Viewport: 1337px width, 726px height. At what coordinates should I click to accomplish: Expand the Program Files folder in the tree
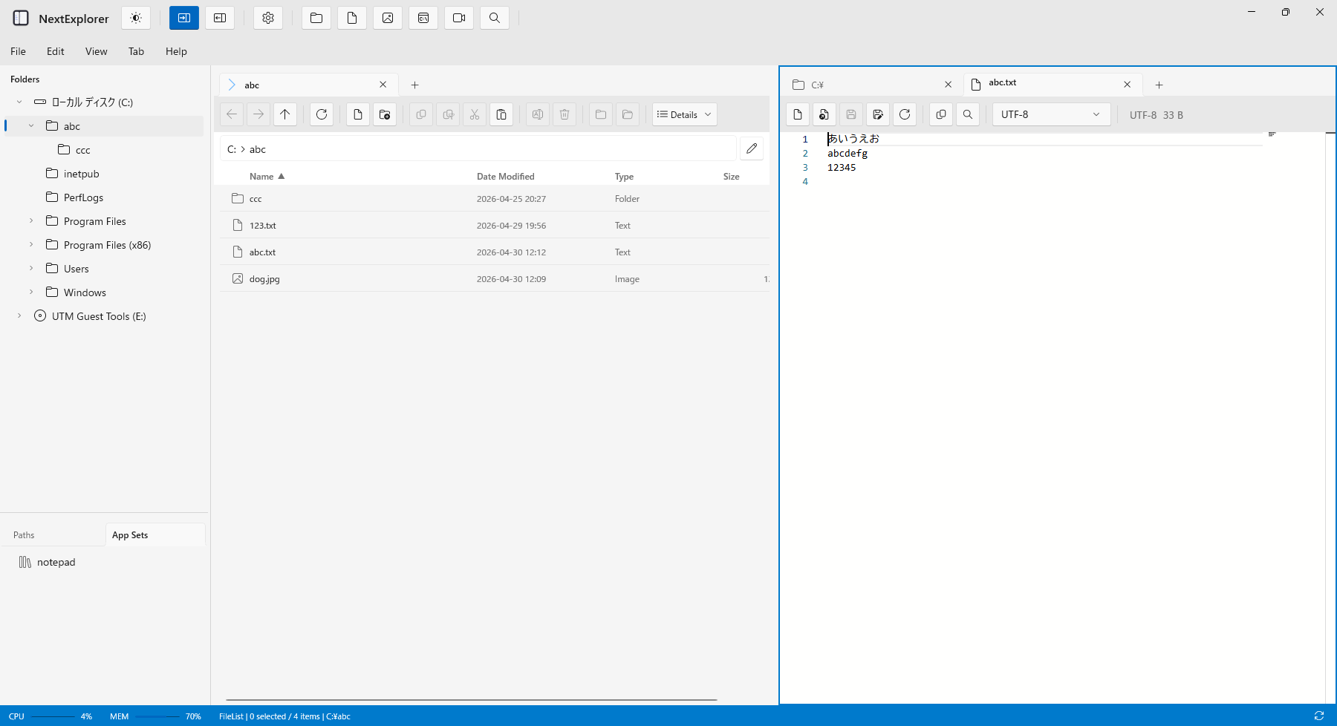point(31,220)
